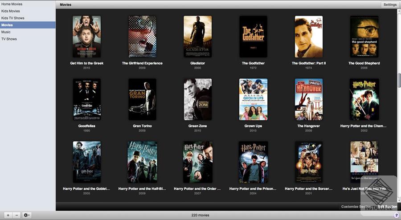The height and width of the screenshot is (220, 401).
Task: Click 'The Godfather: Part II' title text
Action: [309, 63]
